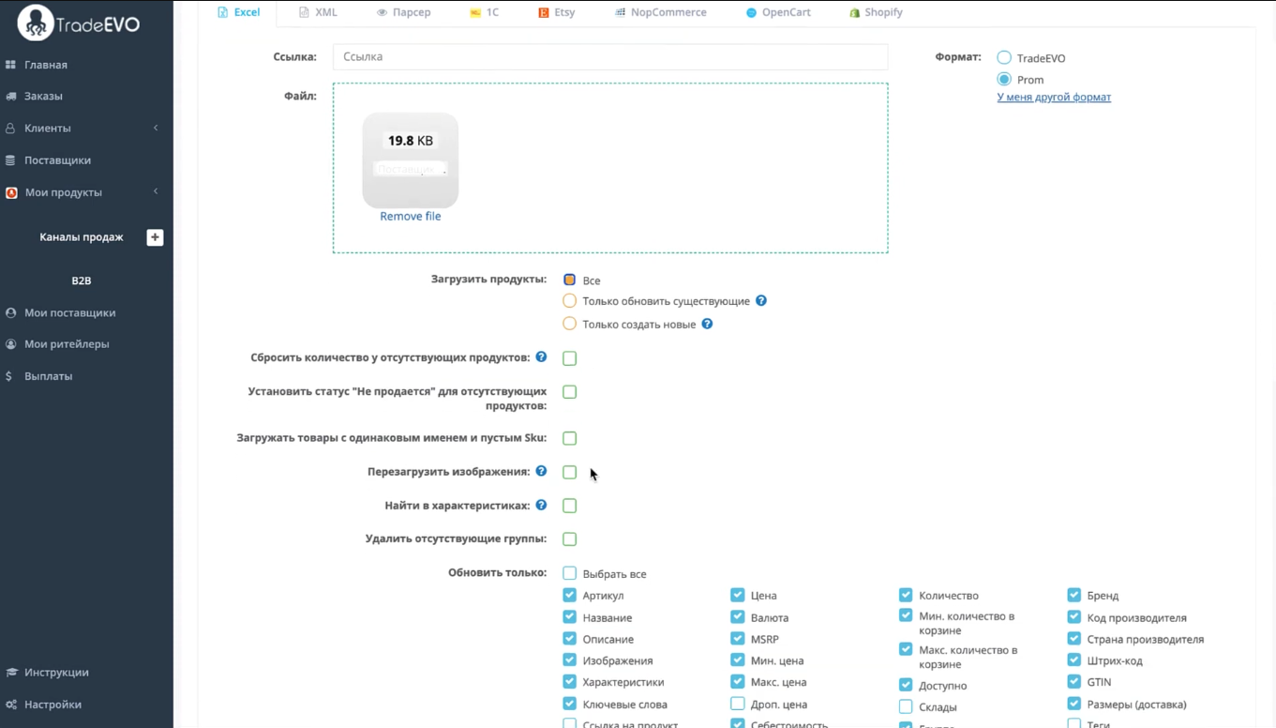Image resolution: width=1276 pixels, height=728 pixels.
Task: Expand Мои продукты sidebar chevron
Action: coord(156,191)
